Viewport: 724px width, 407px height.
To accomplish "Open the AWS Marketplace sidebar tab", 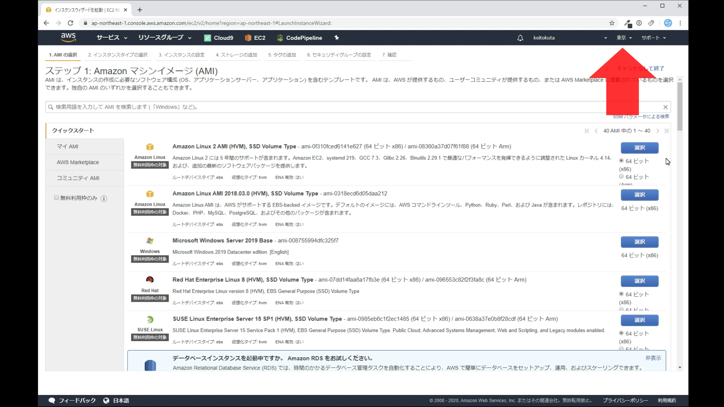I will pyautogui.click(x=85, y=162).
